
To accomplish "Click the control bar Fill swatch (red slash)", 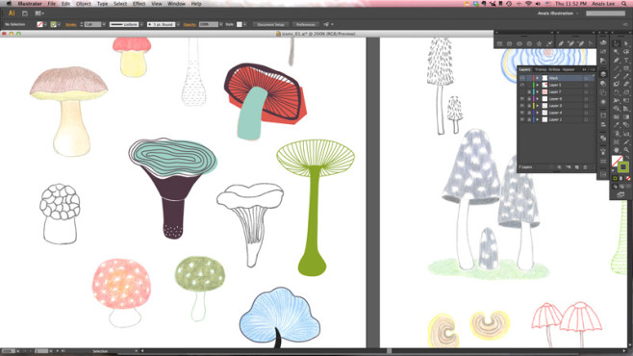I will (x=39, y=25).
